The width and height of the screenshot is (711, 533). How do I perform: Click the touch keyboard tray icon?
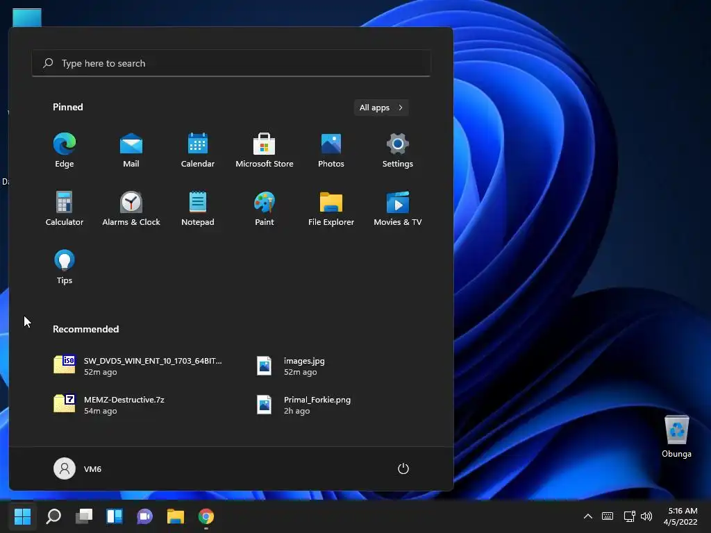pos(608,516)
